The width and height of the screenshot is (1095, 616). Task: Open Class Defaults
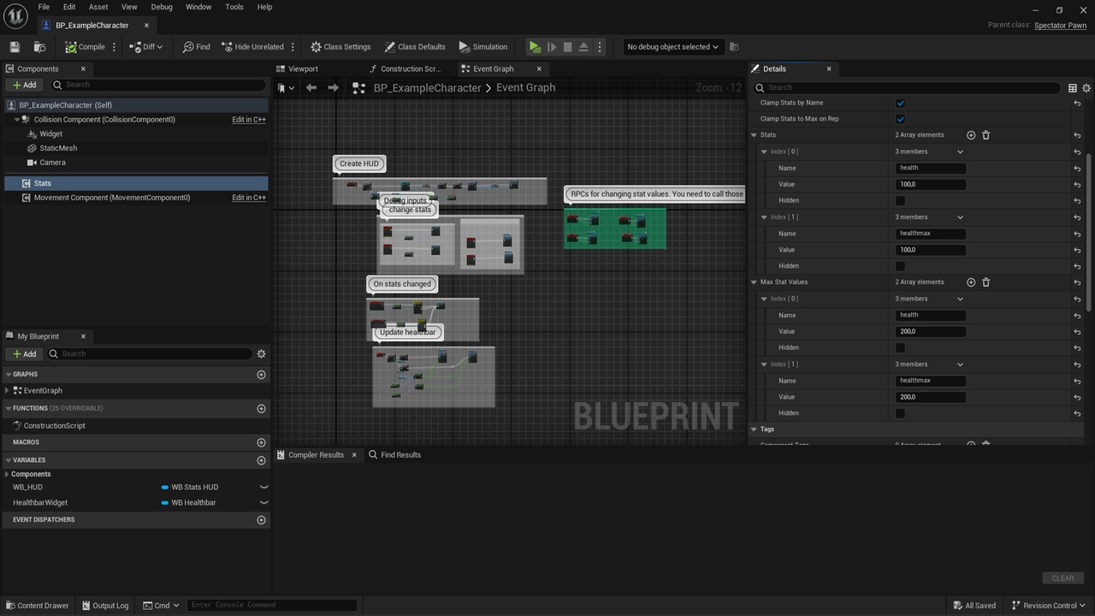[415, 47]
